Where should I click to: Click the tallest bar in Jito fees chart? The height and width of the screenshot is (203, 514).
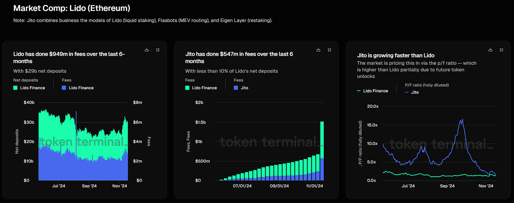coord(322,151)
